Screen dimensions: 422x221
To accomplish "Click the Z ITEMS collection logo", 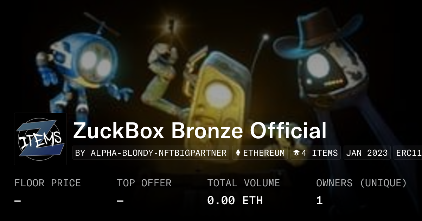I will [x=40, y=139].
